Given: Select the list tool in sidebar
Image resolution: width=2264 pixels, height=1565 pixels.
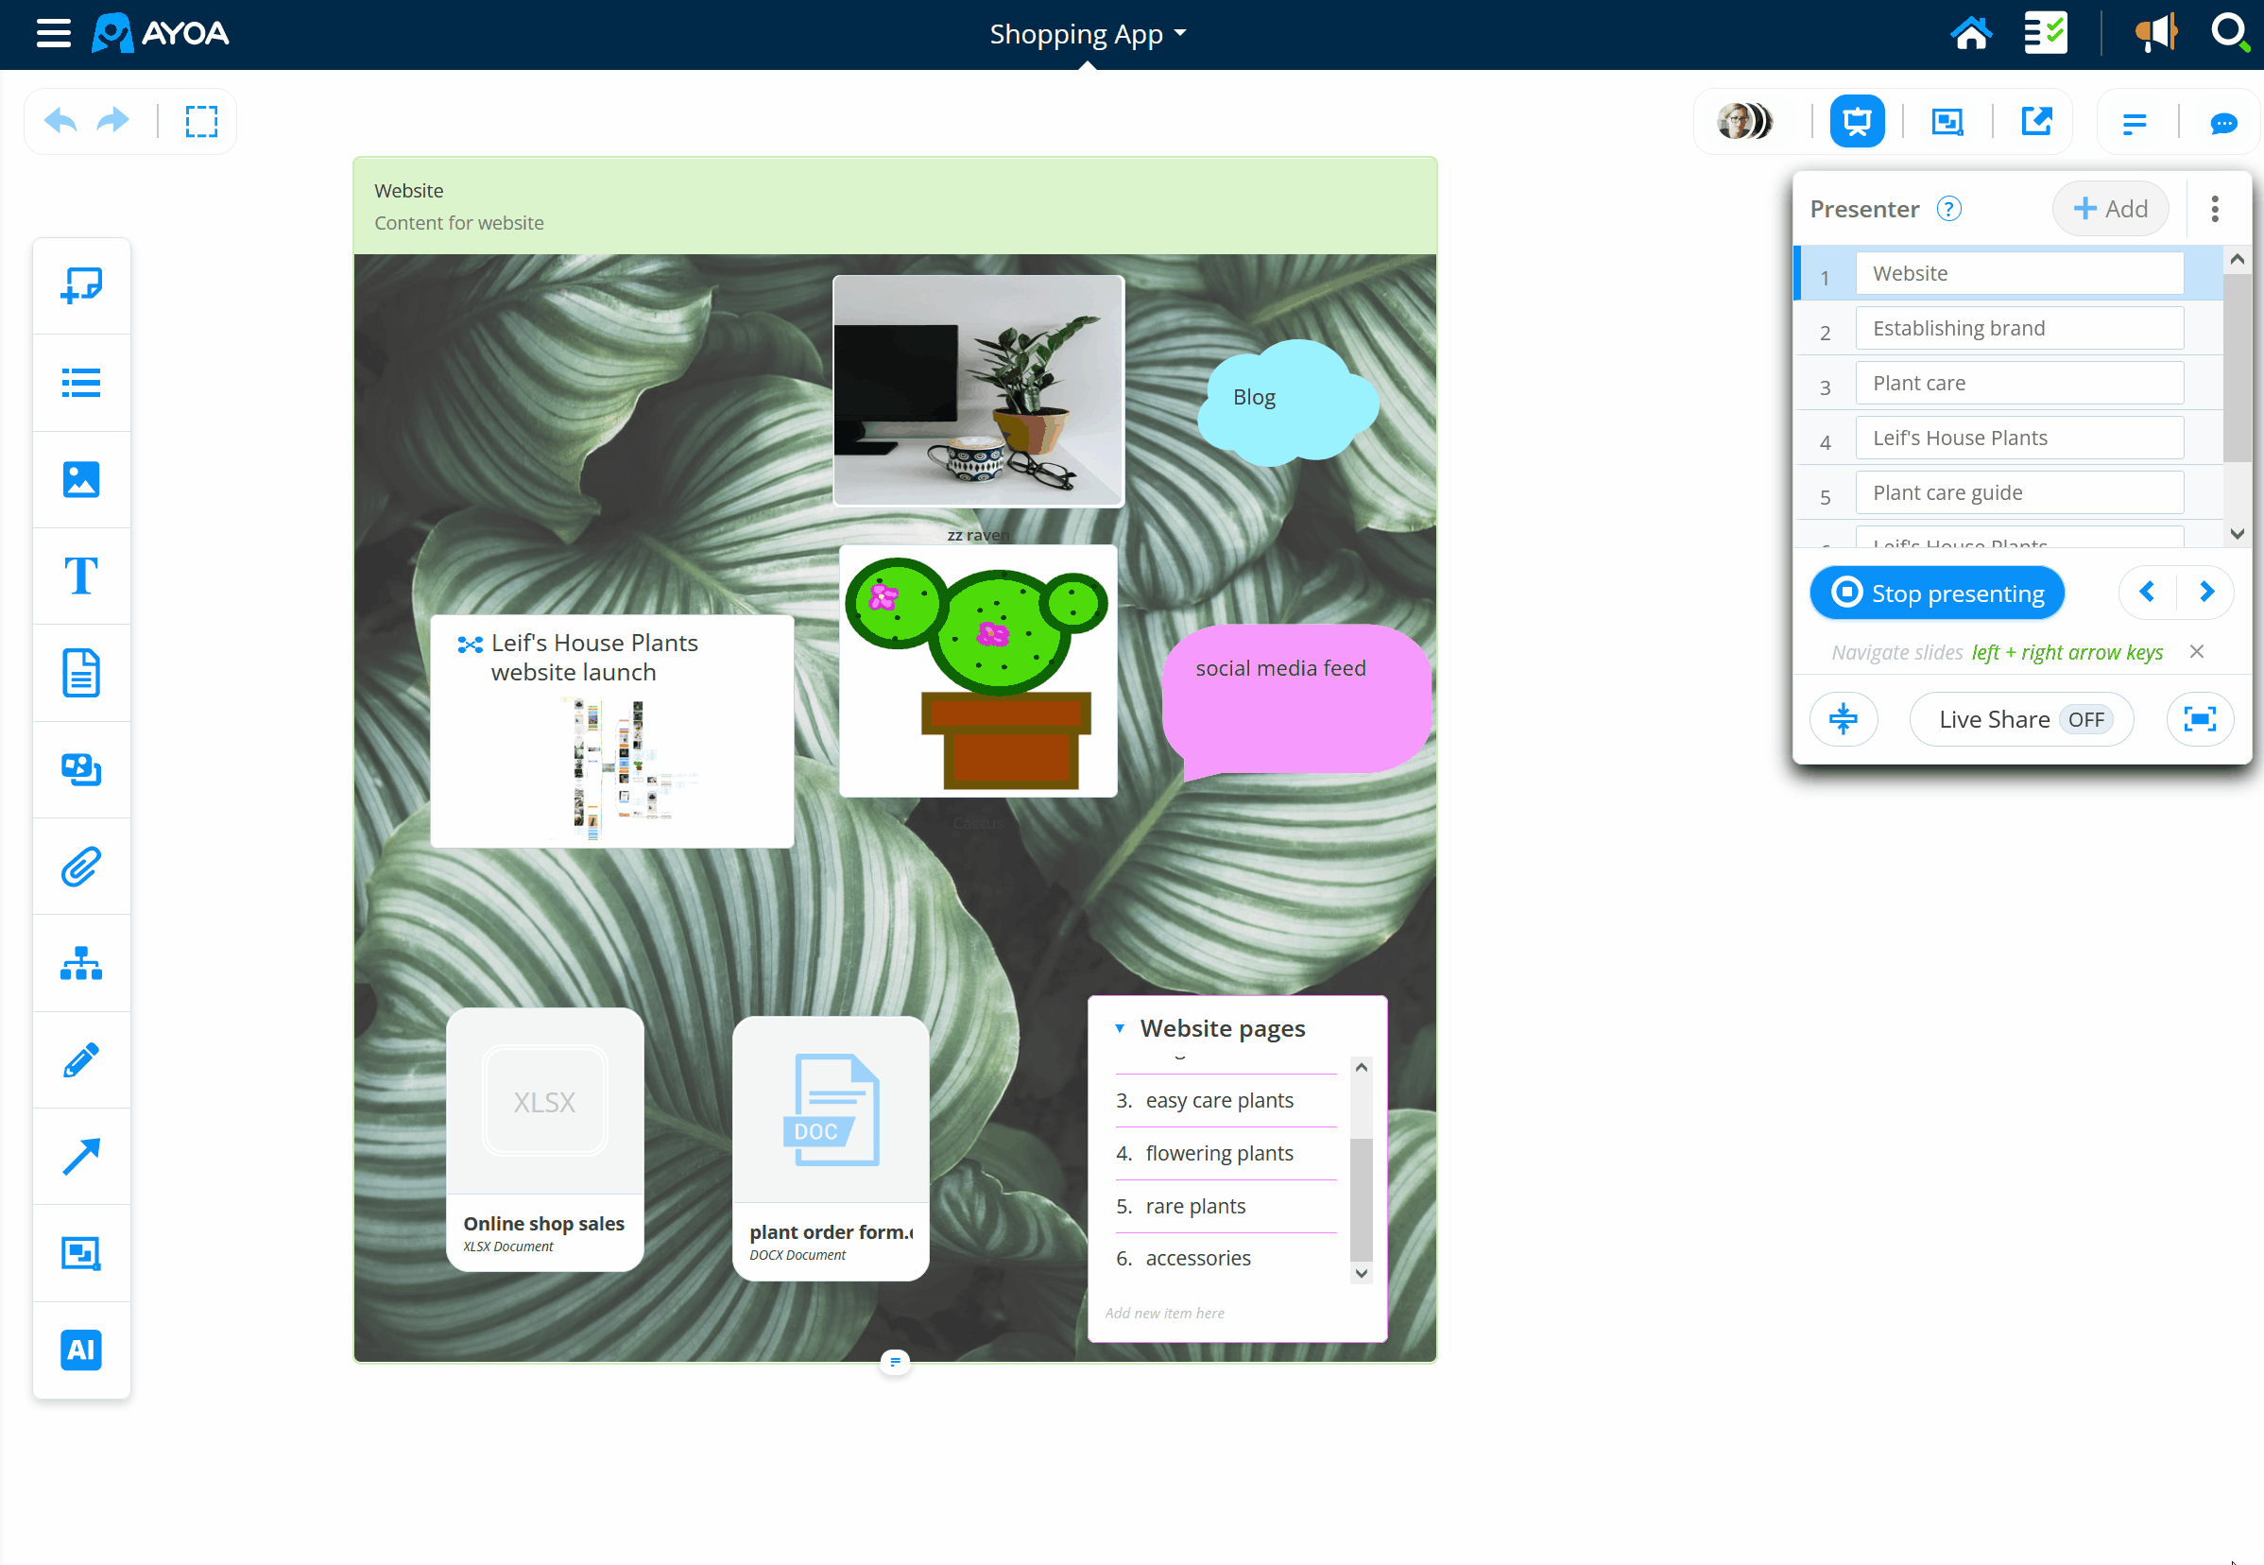Looking at the screenshot, I should 82,384.
